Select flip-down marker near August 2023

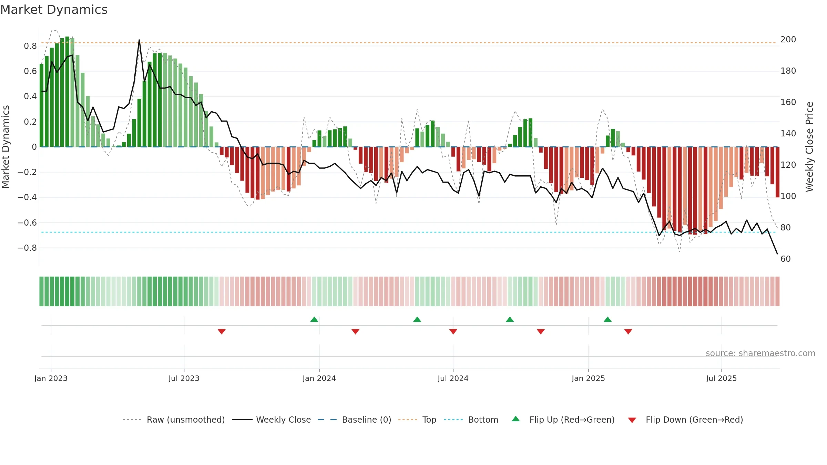222,332
